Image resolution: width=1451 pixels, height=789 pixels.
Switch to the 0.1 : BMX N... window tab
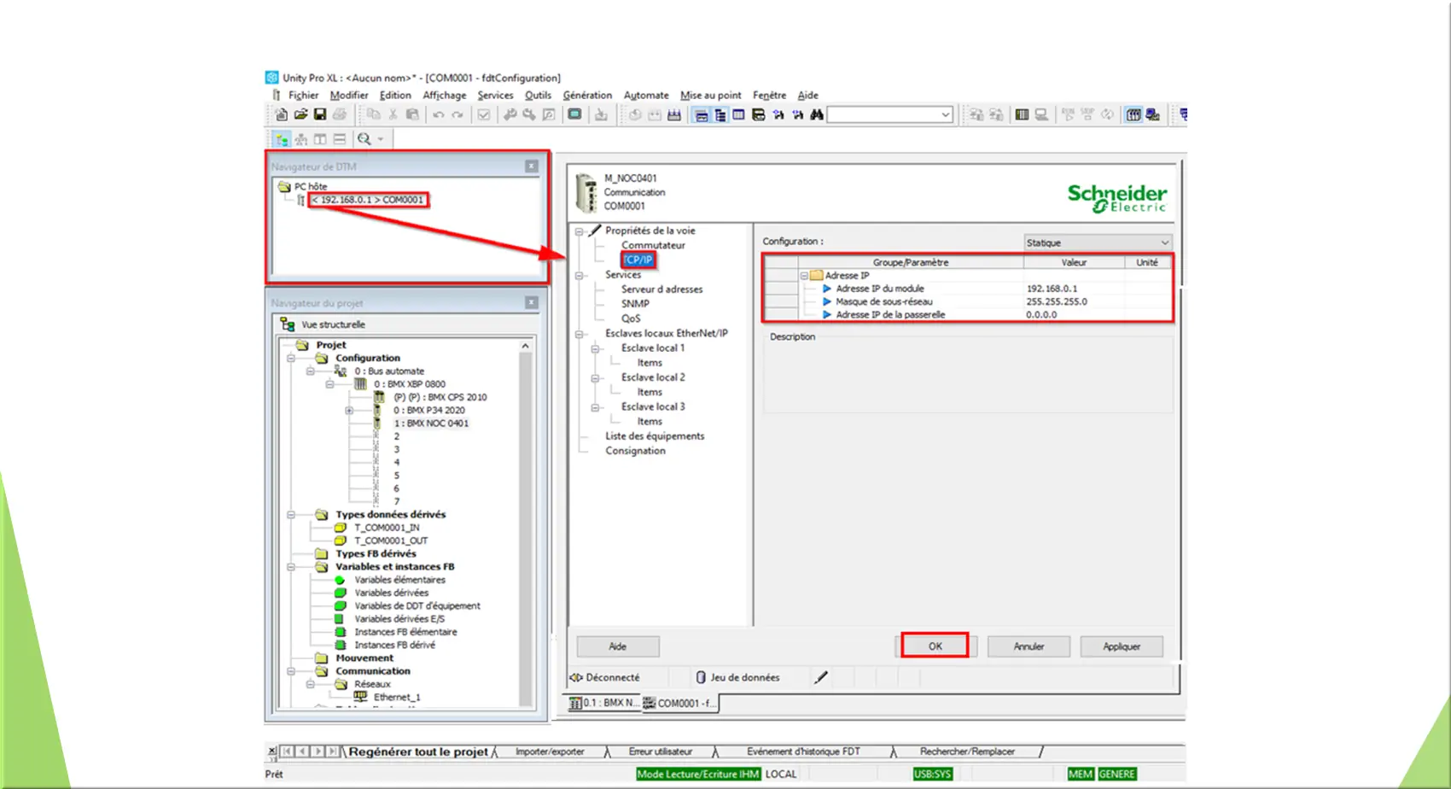coord(603,703)
